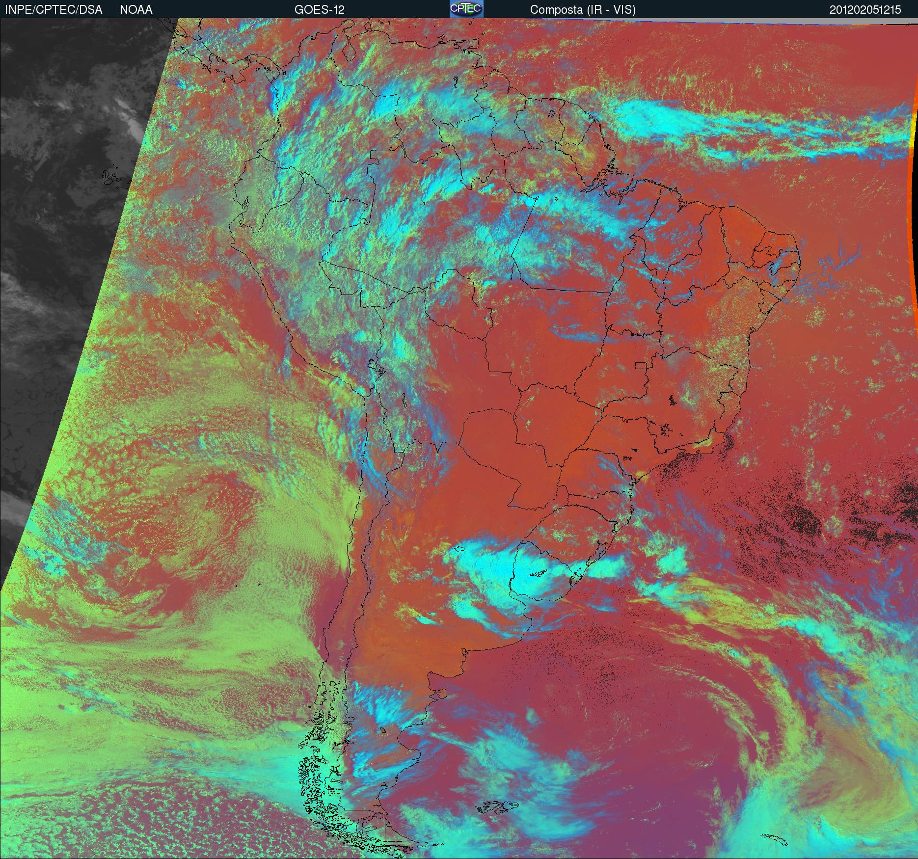Viewport: 918px width, 859px height.
Task: Click the CPTEC logo in the header
Action: [466, 9]
